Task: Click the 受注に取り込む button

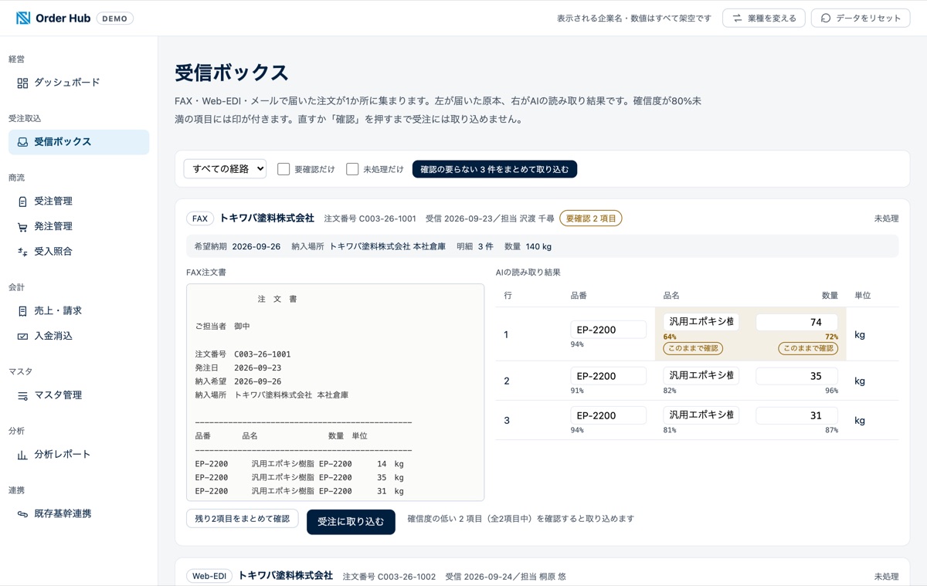Action: [x=351, y=522]
